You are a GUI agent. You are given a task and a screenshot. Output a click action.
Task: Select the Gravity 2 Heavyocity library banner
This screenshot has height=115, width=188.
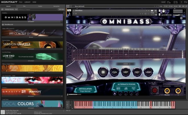point(32,92)
